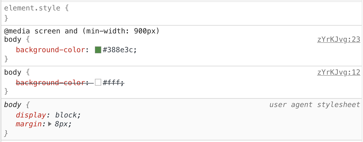Click the green #388e3c color swatch
The height and width of the screenshot is (142, 363).
[98, 50]
